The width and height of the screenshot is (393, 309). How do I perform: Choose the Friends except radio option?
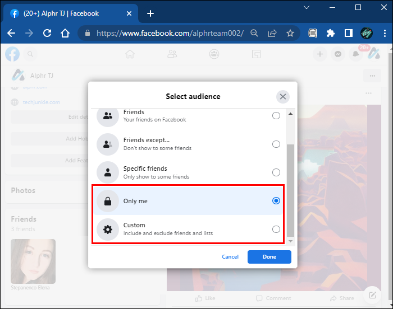tap(276, 144)
